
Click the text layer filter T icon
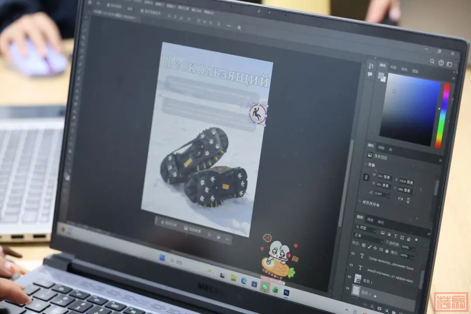tap(396, 236)
